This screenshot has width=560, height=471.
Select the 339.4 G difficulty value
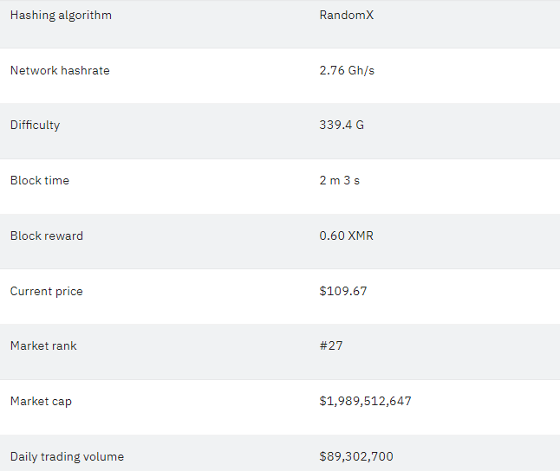click(x=342, y=125)
